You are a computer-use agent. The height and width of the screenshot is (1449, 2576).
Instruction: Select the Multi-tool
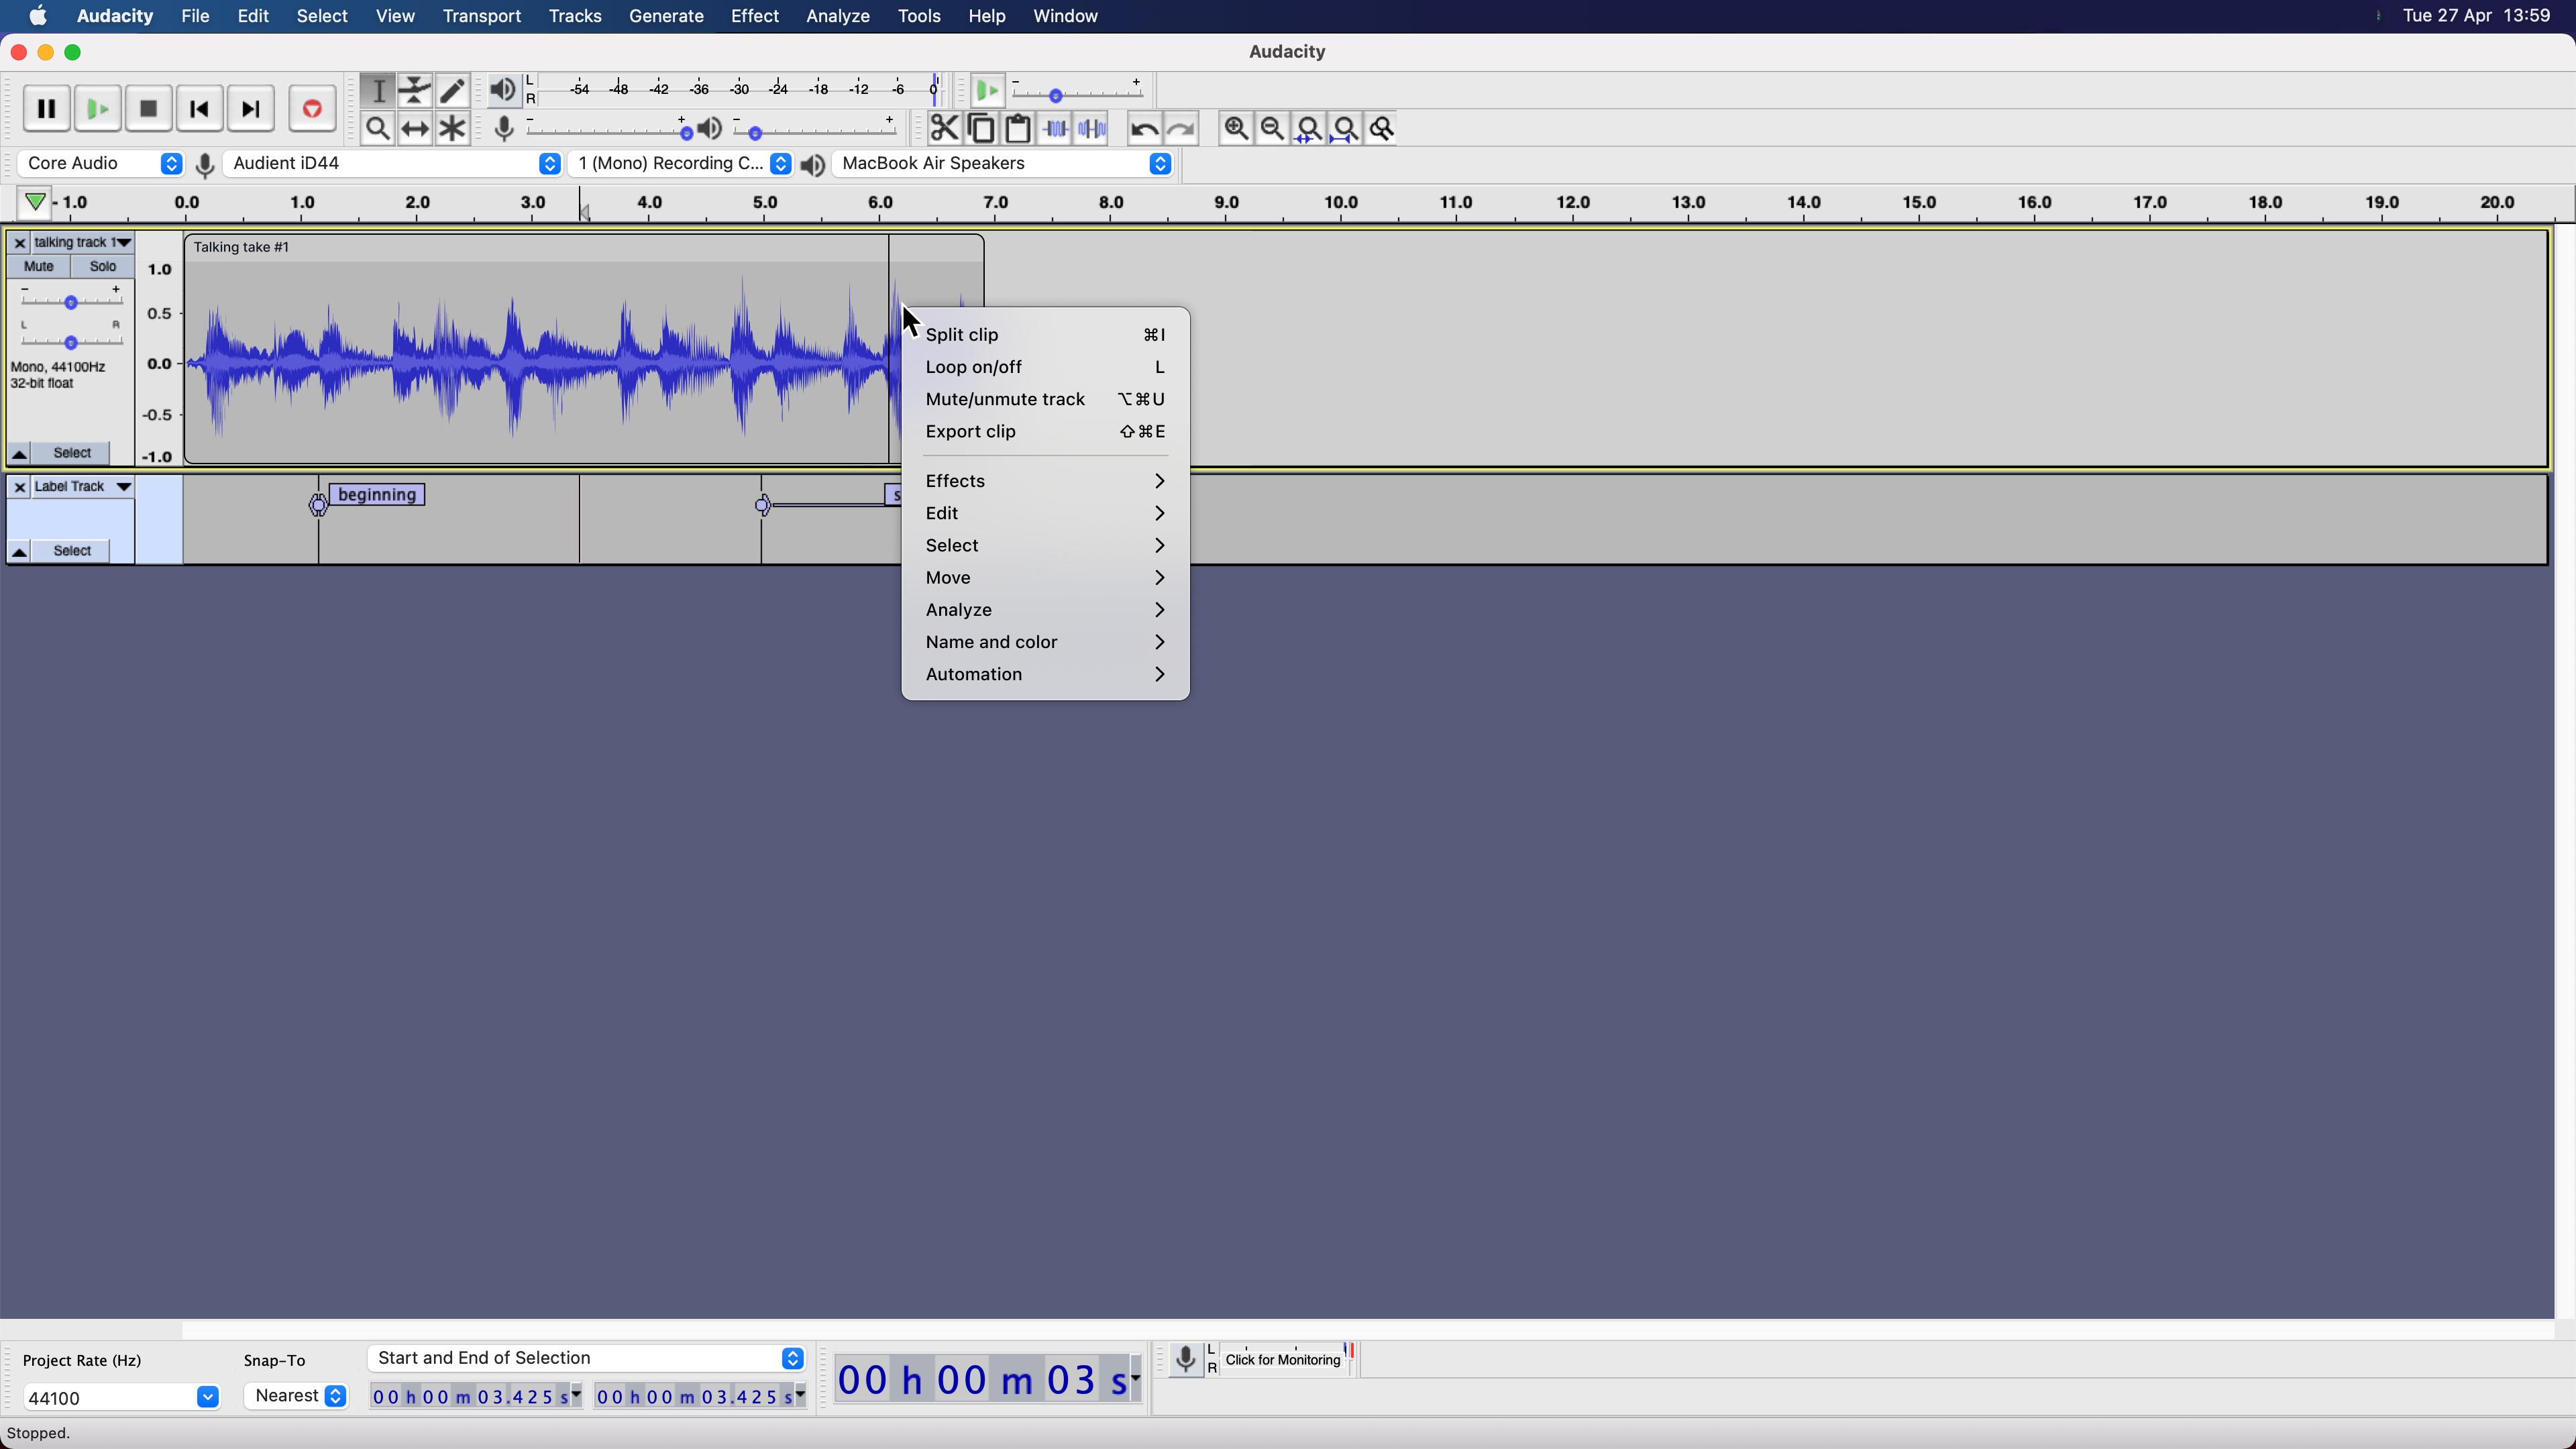(452, 128)
